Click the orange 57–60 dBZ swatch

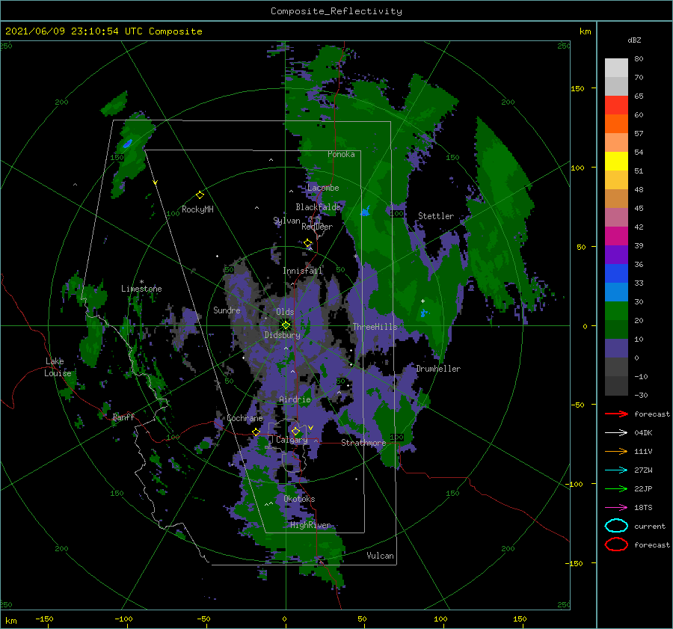[616, 124]
